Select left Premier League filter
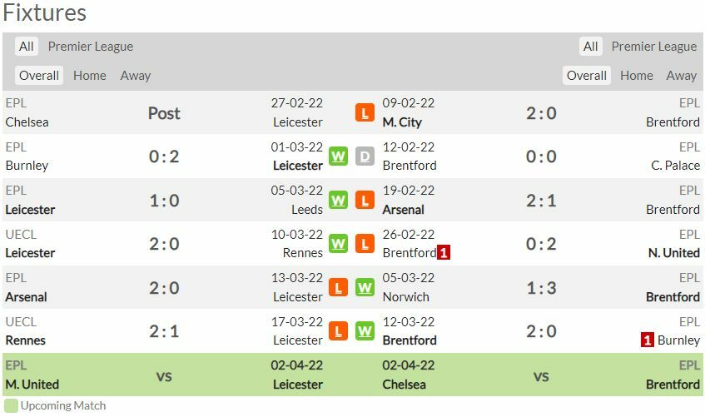This screenshot has width=705, height=417. [91, 47]
